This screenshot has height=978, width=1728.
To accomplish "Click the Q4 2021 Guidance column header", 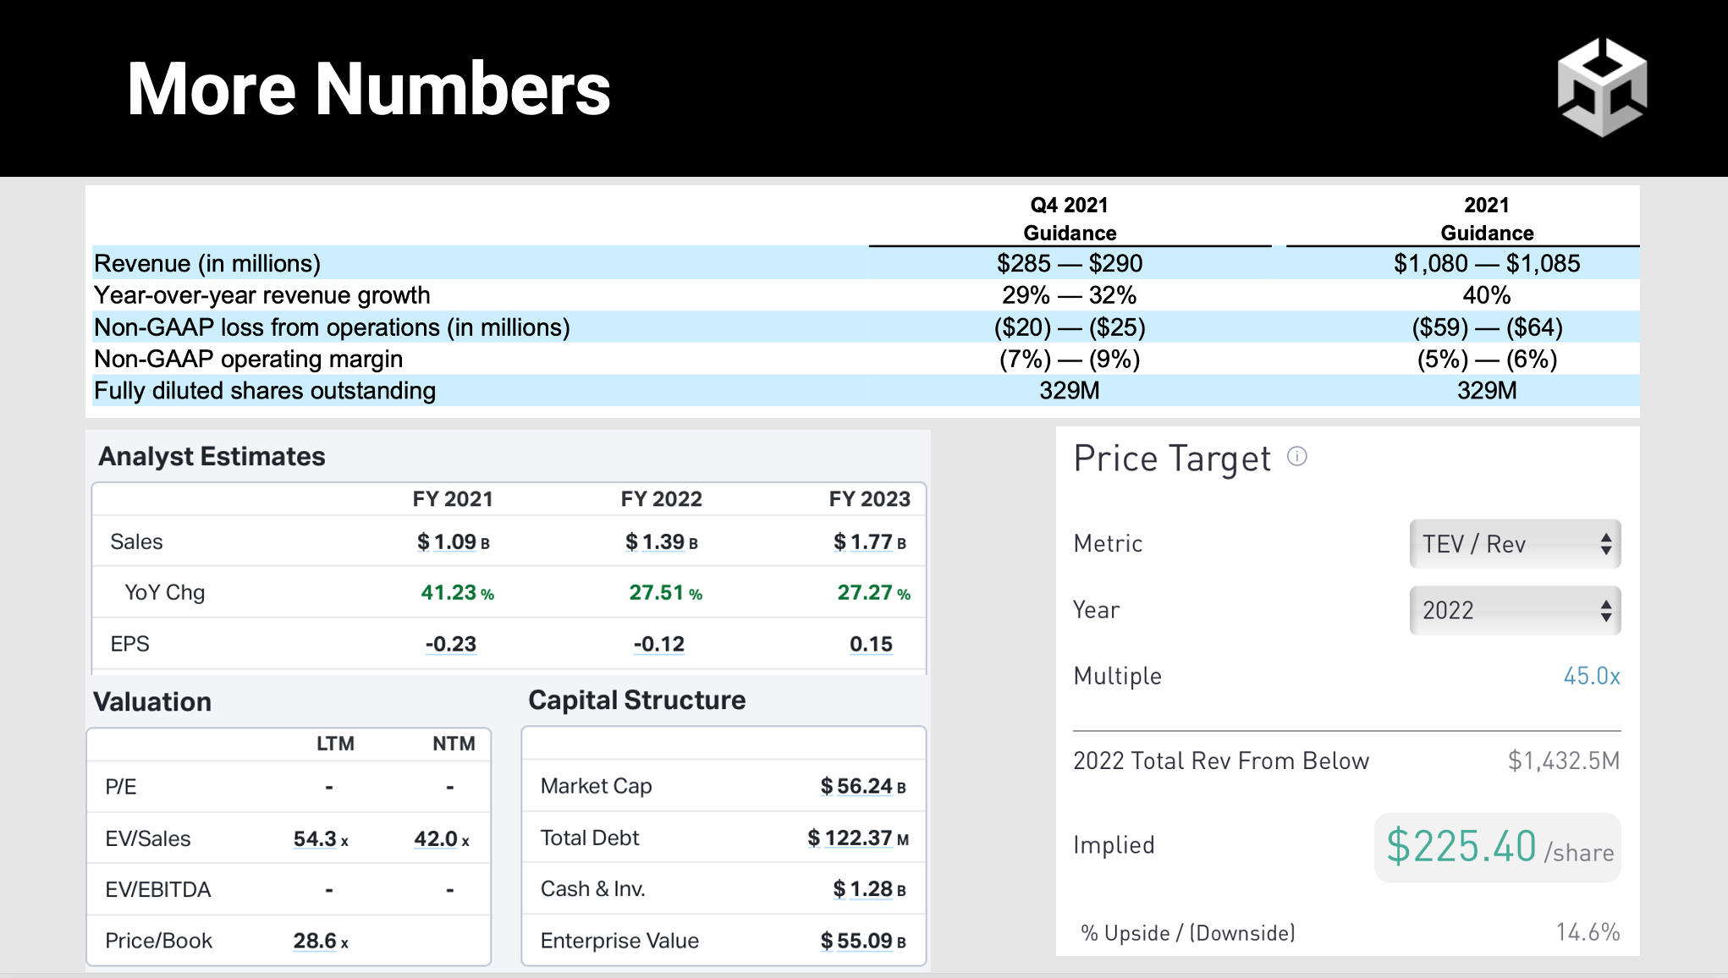I will [x=1070, y=219].
